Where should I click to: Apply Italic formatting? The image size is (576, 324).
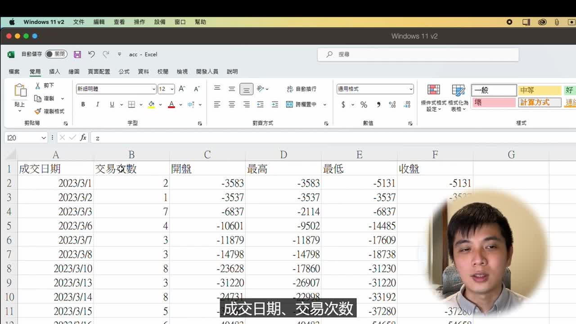[x=97, y=104]
